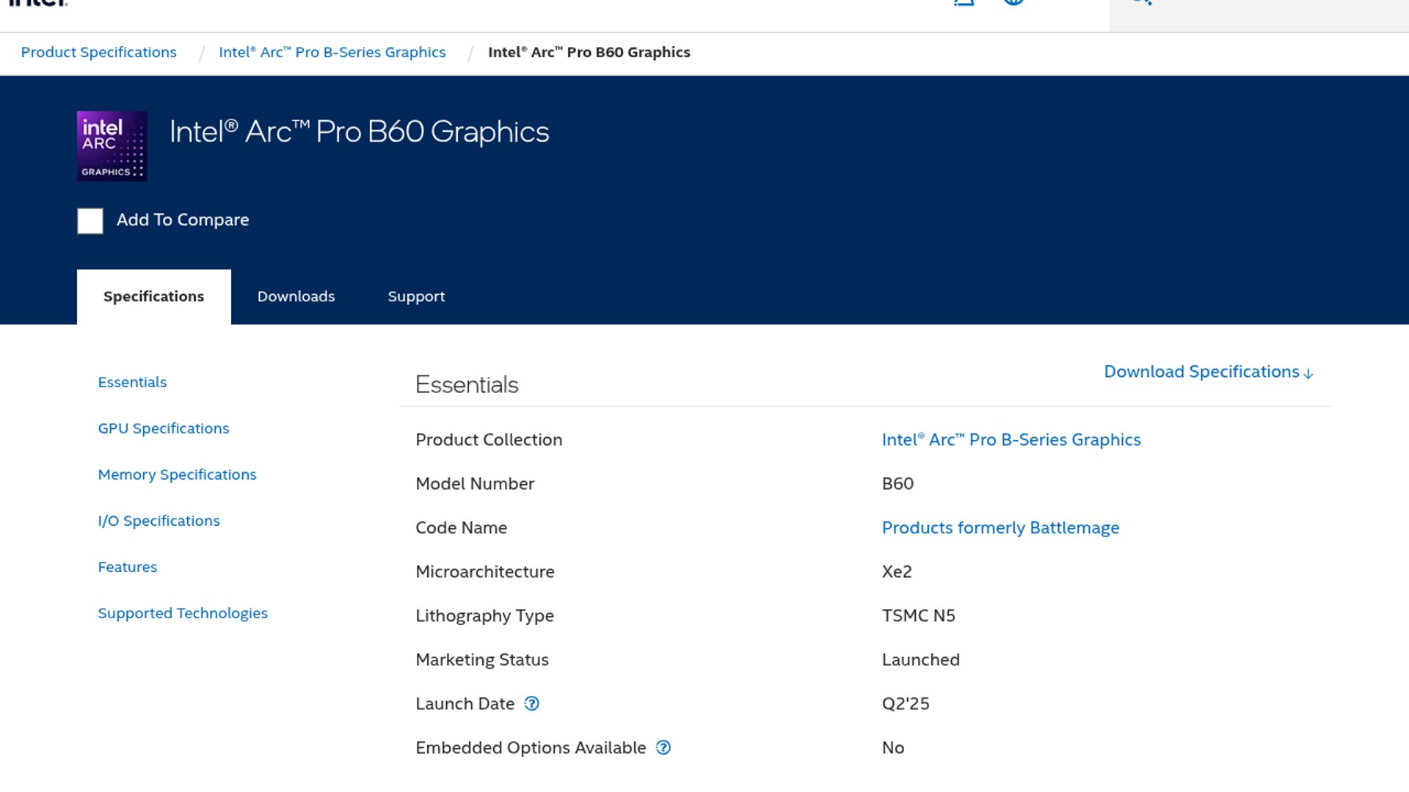Screen dimensions: 1409x792
Task: Check the Add To Compare checkbox
Action: click(x=90, y=221)
